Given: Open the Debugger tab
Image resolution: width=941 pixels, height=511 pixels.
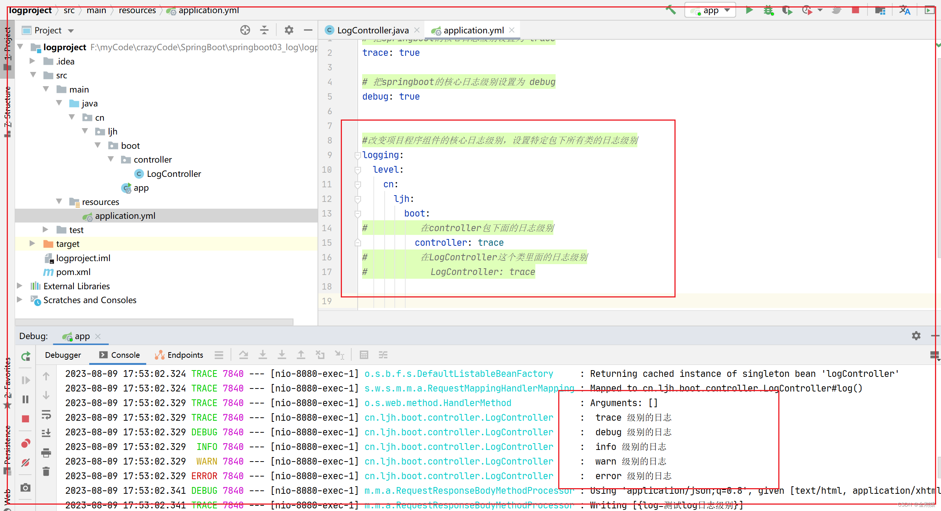Looking at the screenshot, I should click(63, 355).
